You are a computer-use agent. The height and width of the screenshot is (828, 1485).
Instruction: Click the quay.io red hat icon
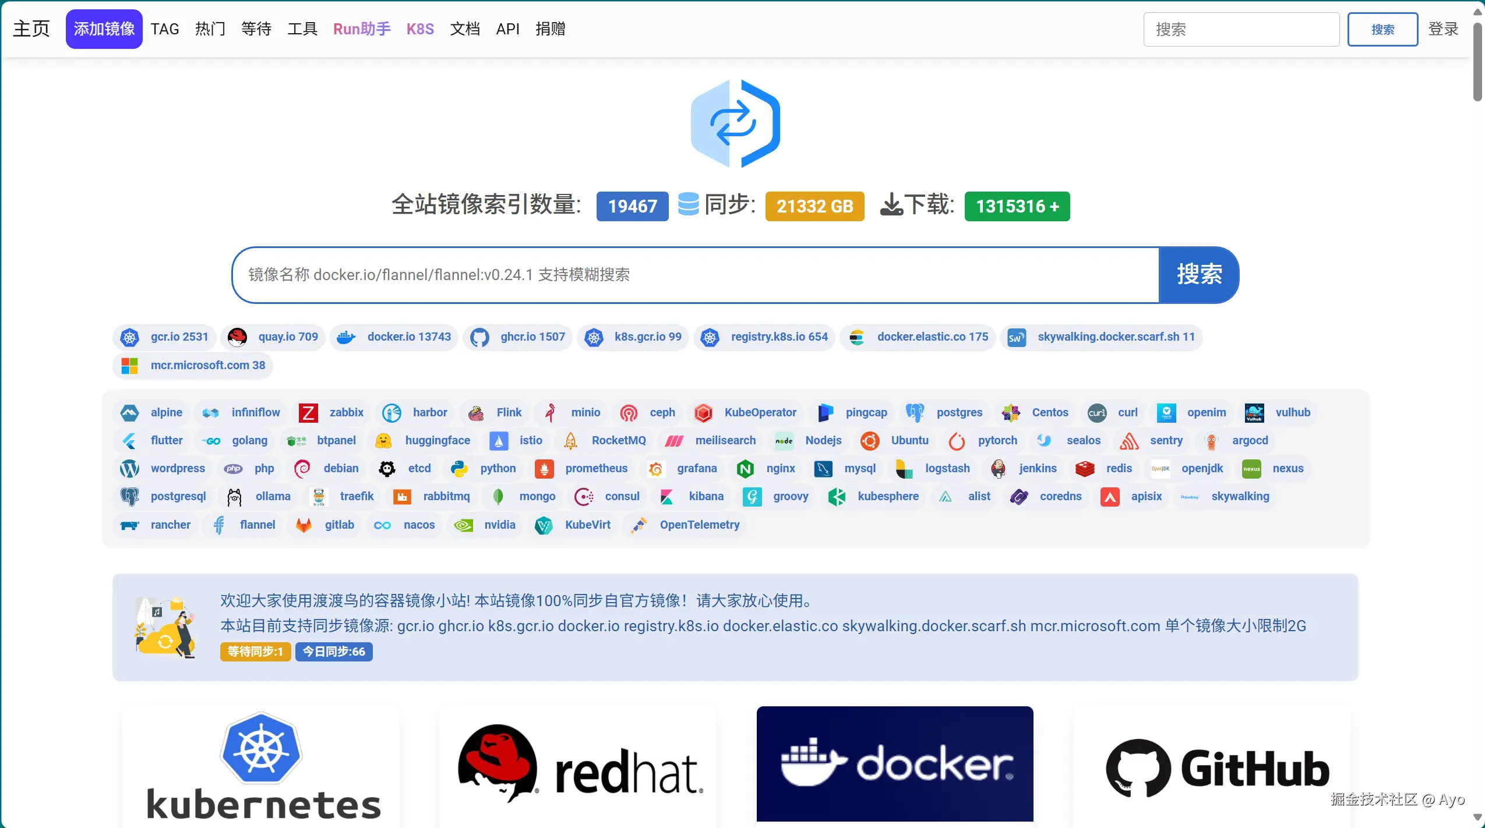click(237, 337)
